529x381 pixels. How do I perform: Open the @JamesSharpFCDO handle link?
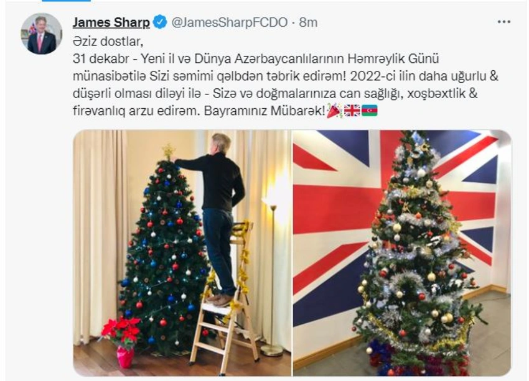pos(230,22)
